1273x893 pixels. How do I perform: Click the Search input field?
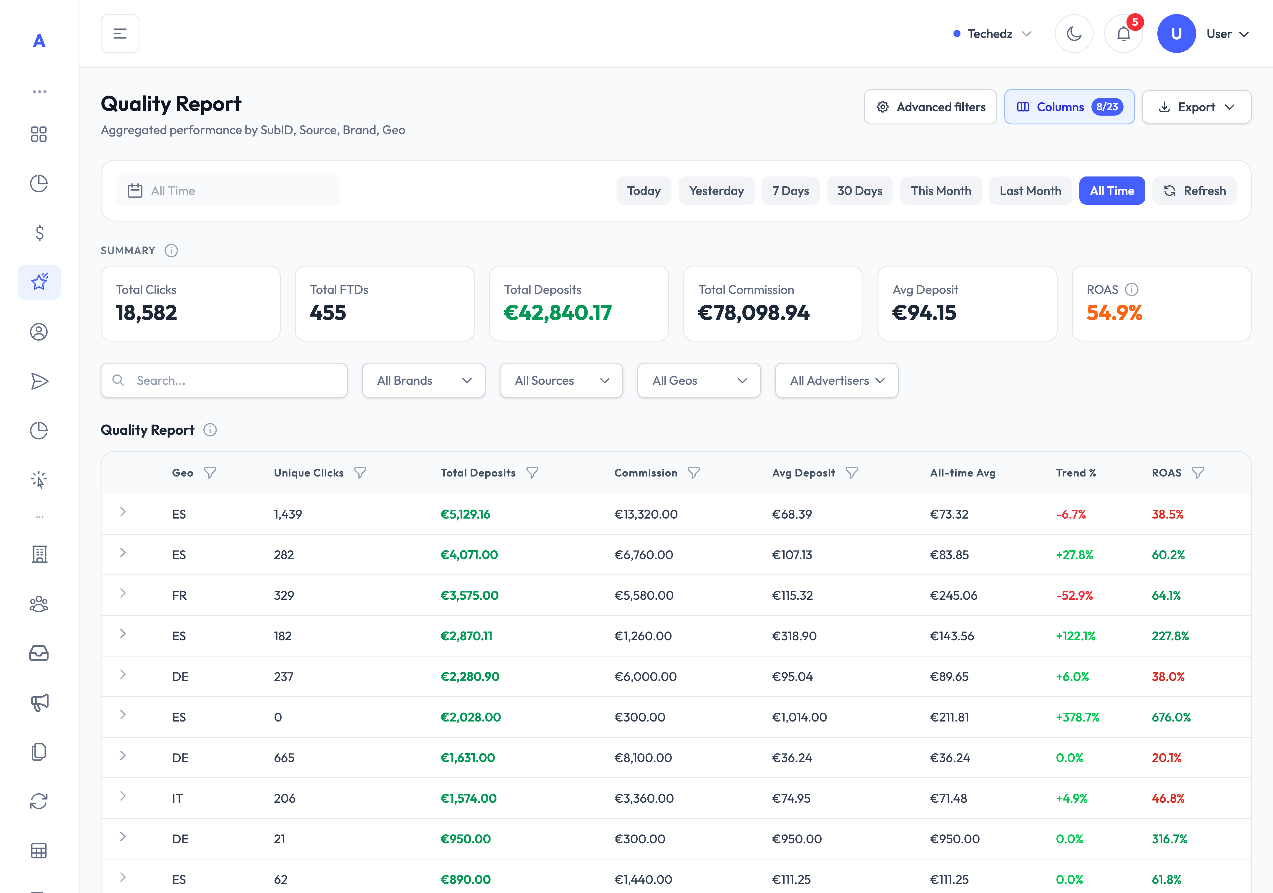coord(224,381)
